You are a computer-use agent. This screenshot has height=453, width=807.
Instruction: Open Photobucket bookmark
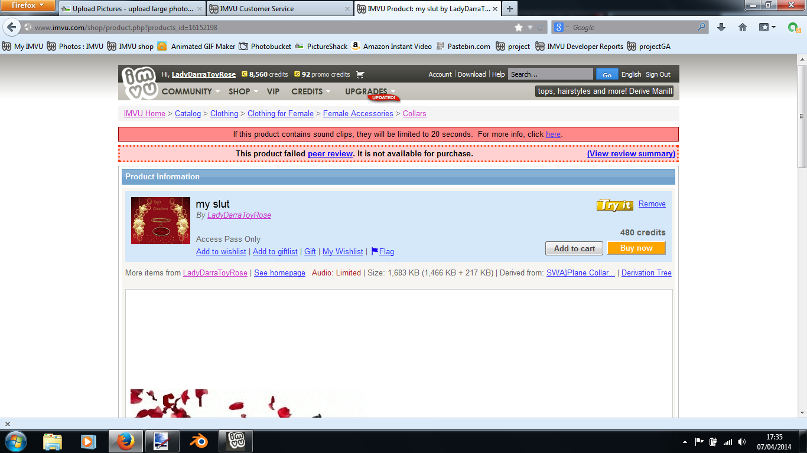click(265, 46)
